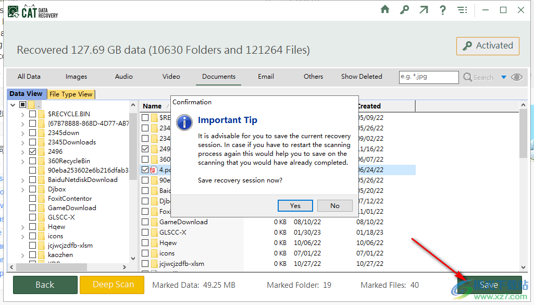Click the 2345Downloads folder icon in tree

coord(42,142)
